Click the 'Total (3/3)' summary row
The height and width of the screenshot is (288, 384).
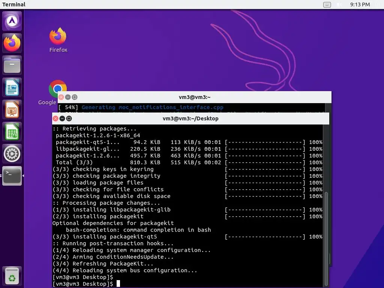187,162
